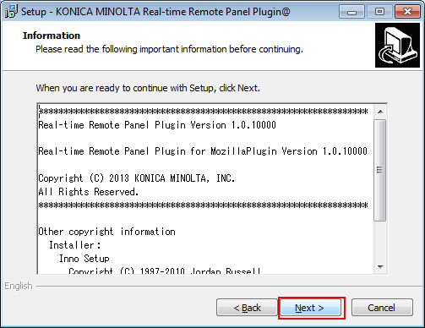Click the window title bar text
This screenshot has height=328, width=425.
[x=155, y=12]
